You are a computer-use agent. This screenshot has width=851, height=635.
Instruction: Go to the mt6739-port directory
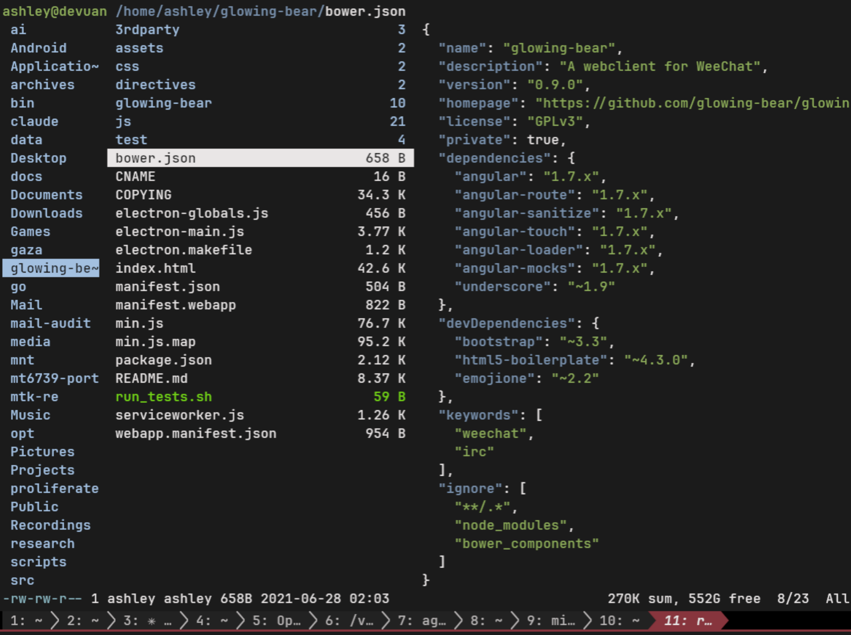coord(55,379)
